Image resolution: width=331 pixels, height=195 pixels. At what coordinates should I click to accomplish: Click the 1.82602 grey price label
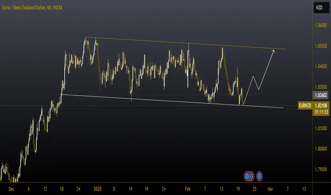pos(321,95)
